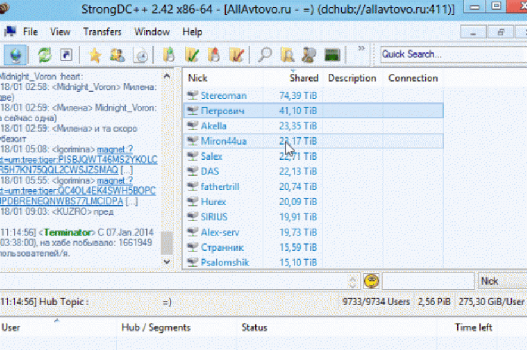
Task: Open Favorite Hubs via the star icon
Action: tap(94, 55)
